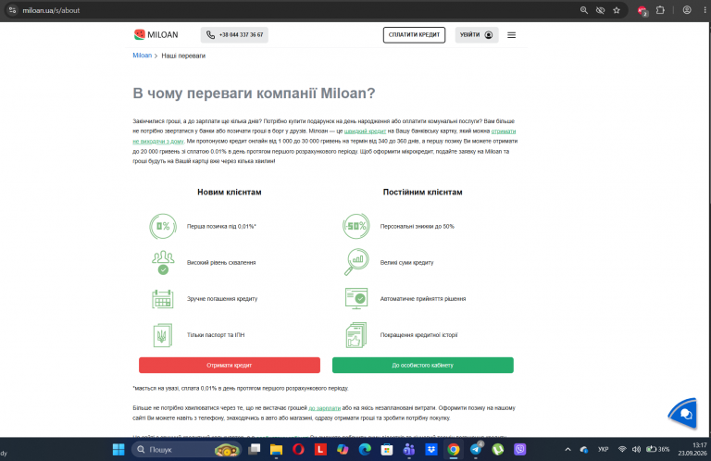
Task: Click the Сплатити кредит button
Action: (x=414, y=35)
